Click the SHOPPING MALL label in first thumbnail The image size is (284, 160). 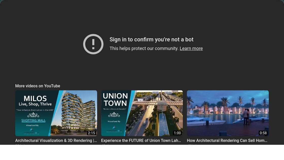point(33,120)
